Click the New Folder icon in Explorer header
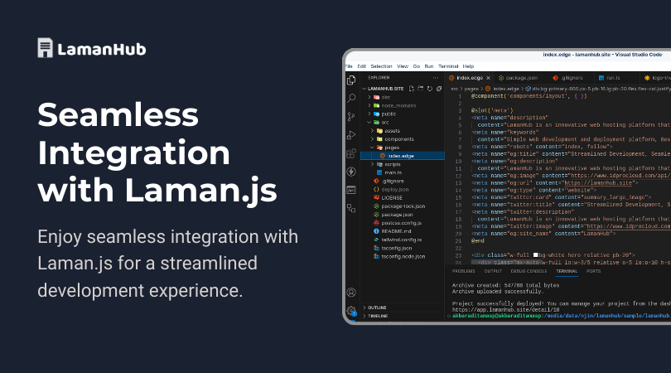Screen dimensions: 671x373 (x=420, y=89)
